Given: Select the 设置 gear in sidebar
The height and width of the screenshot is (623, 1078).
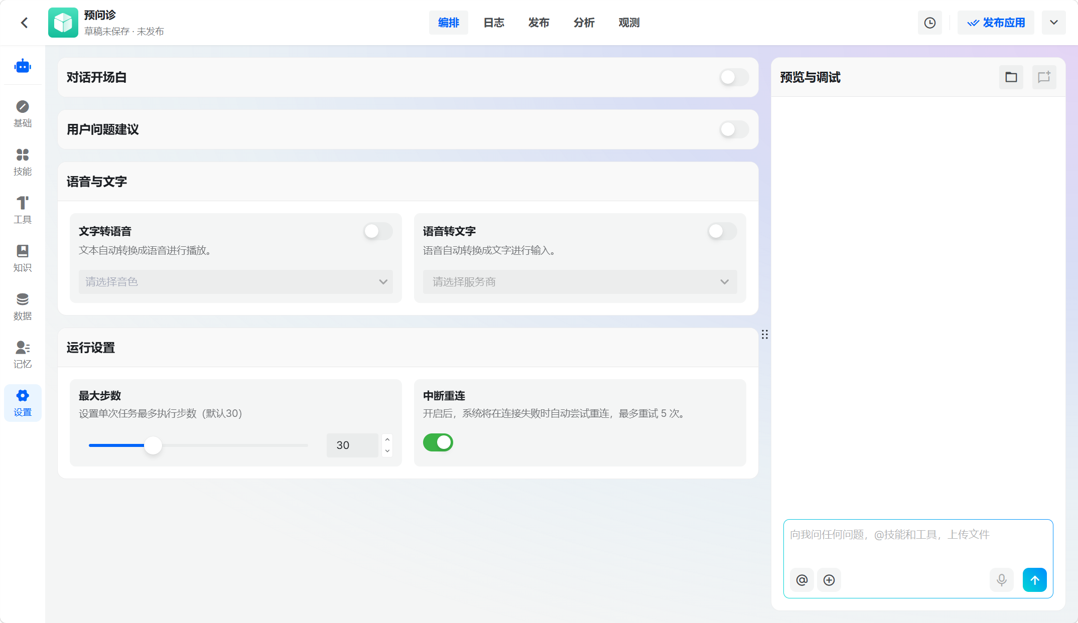Looking at the screenshot, I should pyautogui.click(x=23, y=403).
